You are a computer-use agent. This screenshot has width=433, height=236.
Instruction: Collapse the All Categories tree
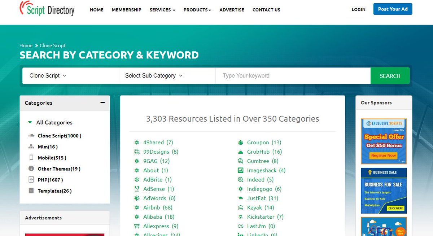pos(30,123)
